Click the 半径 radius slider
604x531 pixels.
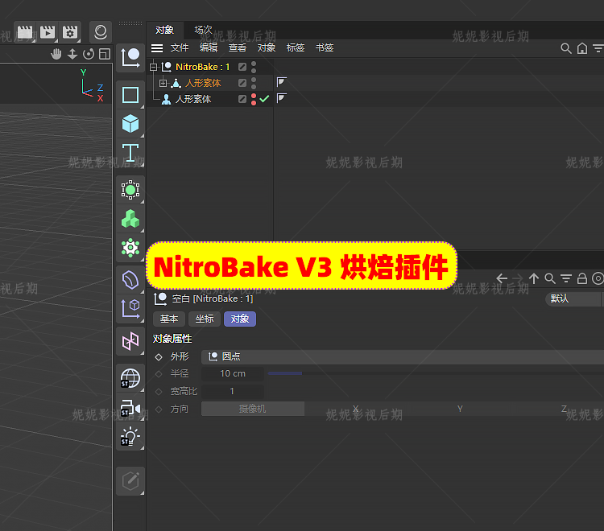pos(436,373)
